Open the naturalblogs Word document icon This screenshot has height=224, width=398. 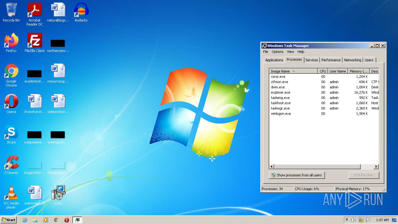tap(58, 12)
